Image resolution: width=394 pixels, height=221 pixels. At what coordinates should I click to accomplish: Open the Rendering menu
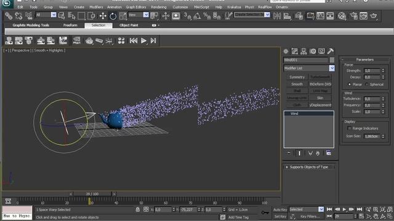tap(159, 7)
